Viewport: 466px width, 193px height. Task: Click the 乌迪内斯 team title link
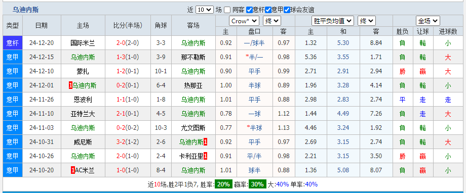[x=25, y=10]
